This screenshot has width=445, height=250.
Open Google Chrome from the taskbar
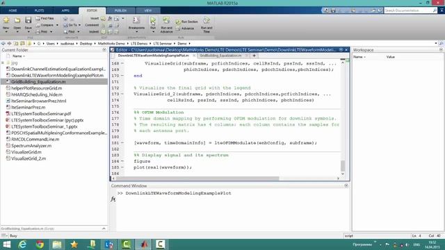point(40,244)
